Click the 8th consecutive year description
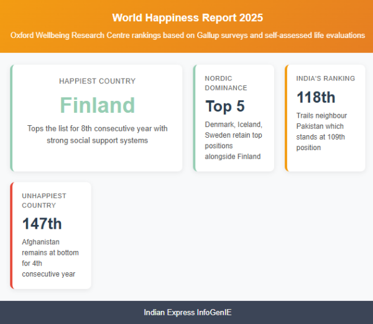The width and height of the screenshot is (373, 324). [97, 135]
